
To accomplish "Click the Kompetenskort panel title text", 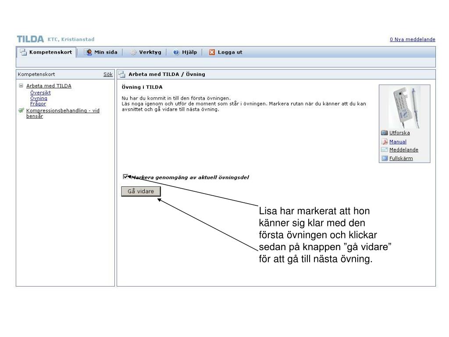I will pos(36,74).
